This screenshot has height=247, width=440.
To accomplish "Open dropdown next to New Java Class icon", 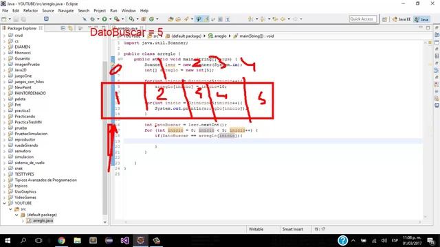I will coord(157,19).
